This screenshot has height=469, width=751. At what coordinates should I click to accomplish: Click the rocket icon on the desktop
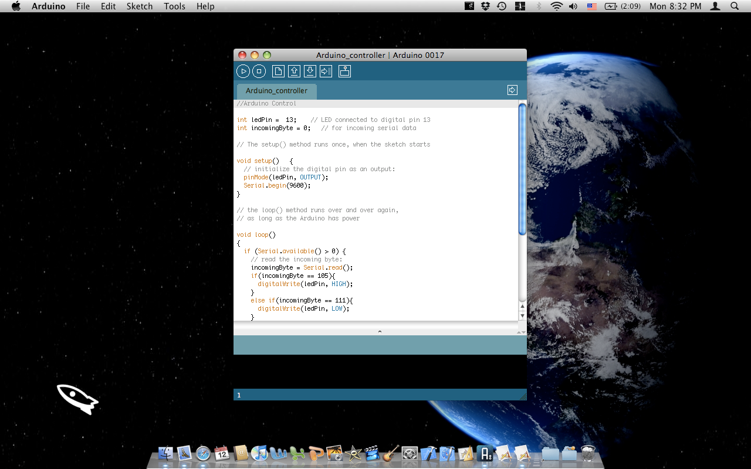77,399
